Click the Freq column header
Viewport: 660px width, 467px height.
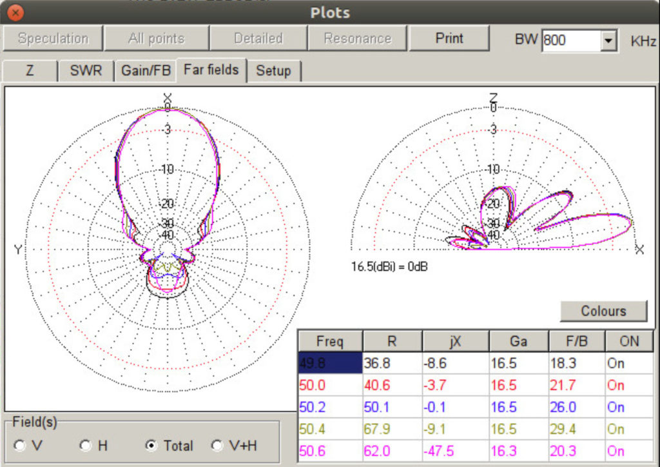[x=329, y=341]
